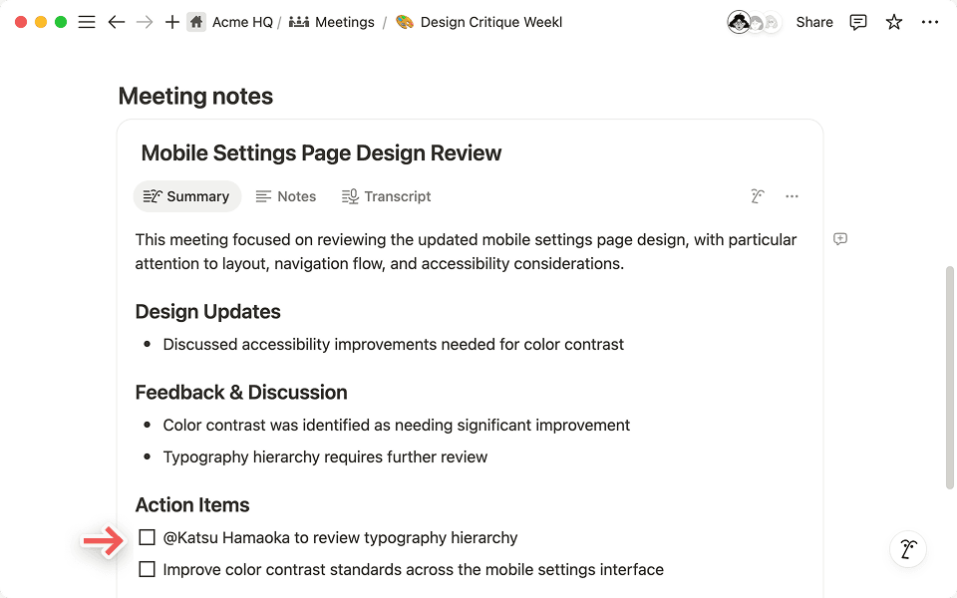The height and width of the screenshot is (598, 957).
Task: Open the sidebar with the hamburger icon
Action: pyautogui.click(x=87, y=21)
